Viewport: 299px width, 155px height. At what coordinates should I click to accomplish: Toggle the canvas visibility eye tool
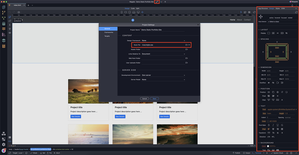pyautogui.click(x=10, y=33)
